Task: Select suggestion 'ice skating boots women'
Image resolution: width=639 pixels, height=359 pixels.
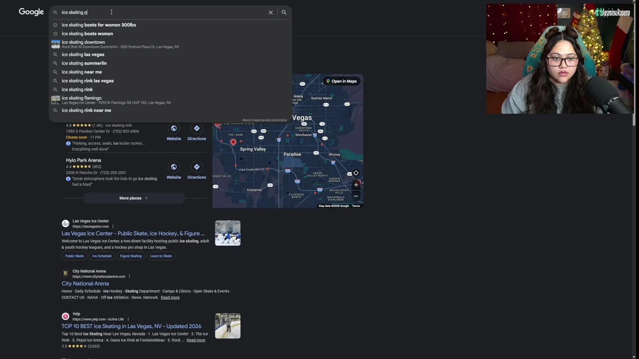Action: tap(87, 33)
